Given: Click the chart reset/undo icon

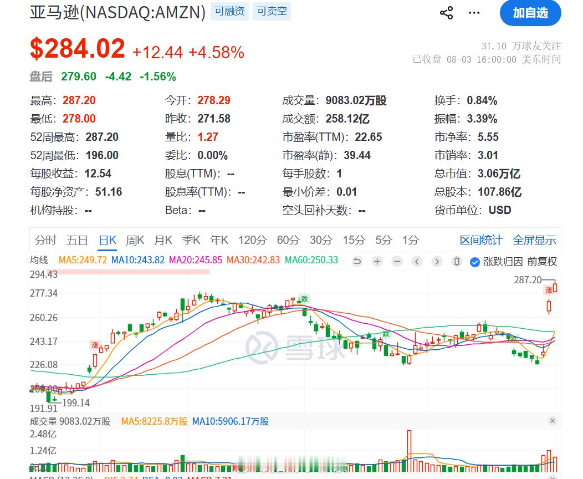Looking at the screenshot, I should [x=357, y=262].
